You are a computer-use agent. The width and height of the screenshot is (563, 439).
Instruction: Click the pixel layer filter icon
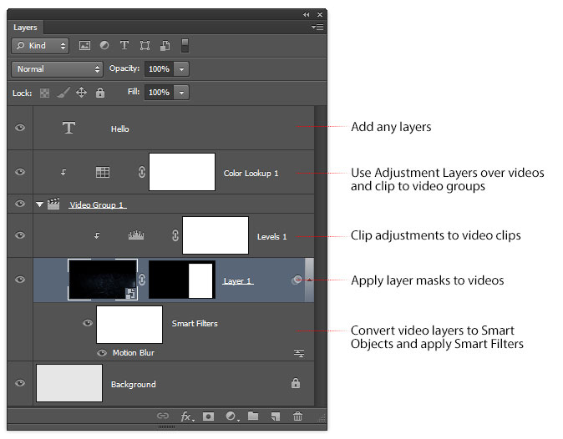coord(84,46)
